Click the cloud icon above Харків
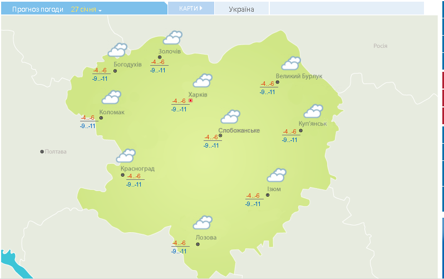This screenshot has width=444, height=279. [203, 81]
